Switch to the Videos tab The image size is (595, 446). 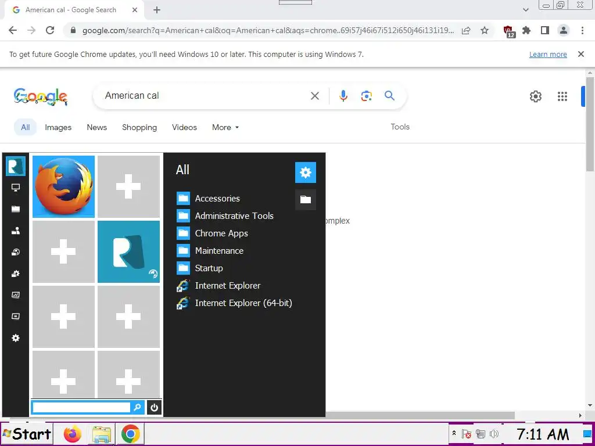coord(184,127)
